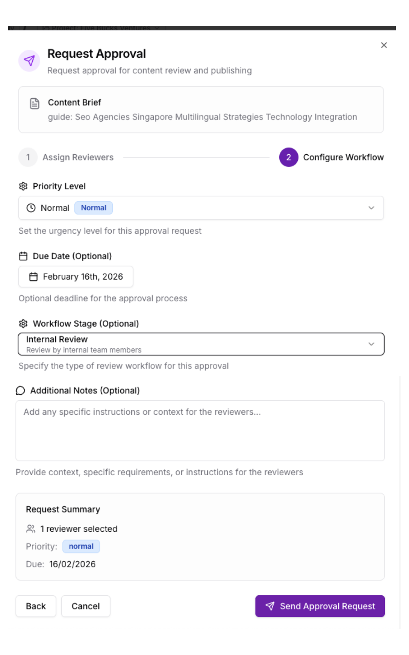Click the normal priority badge in Request Summary

[81, 547]
